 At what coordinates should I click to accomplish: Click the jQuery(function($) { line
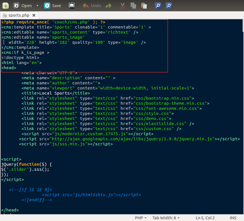[x=26, y=164]
